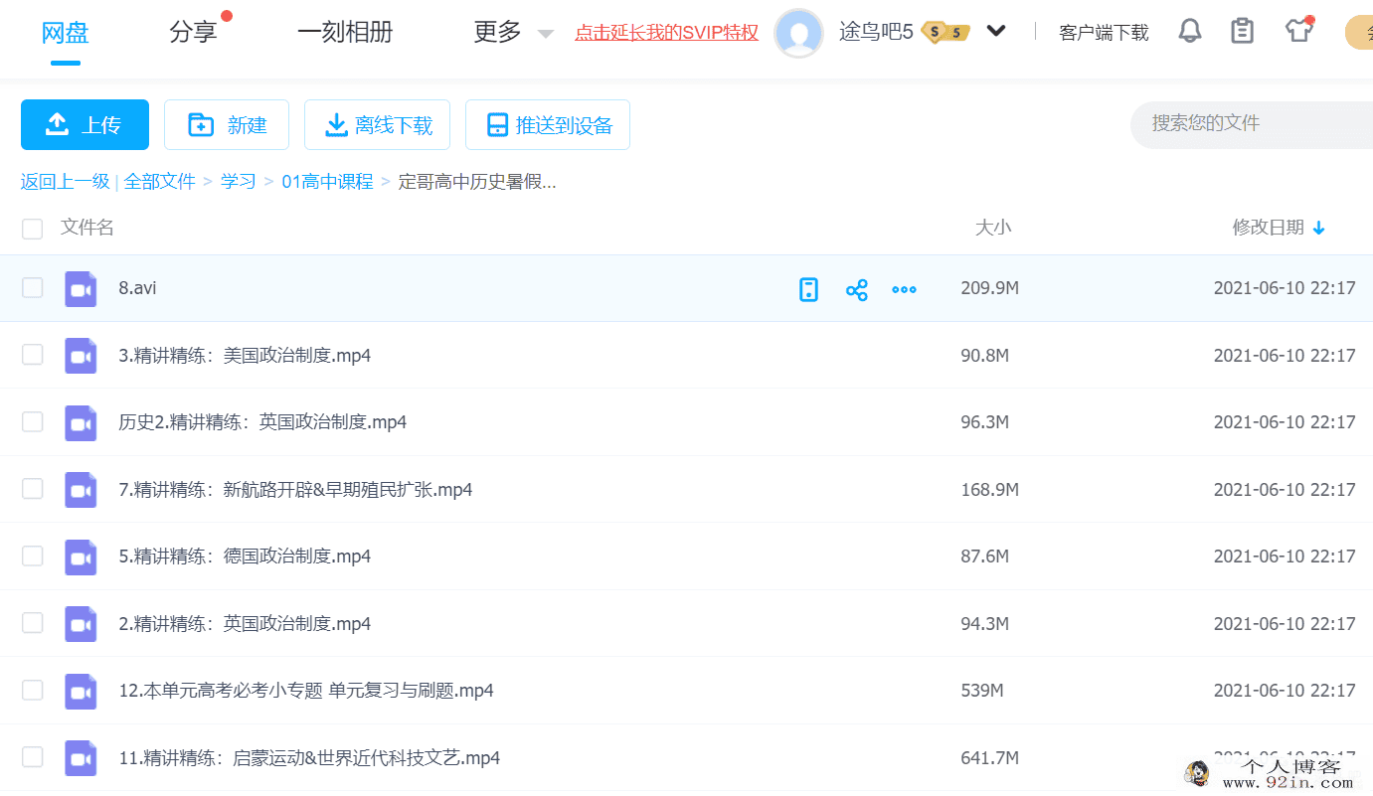Click the user avatar picture
Screen dimensions: 1373x796
pyautogui.click(x=798, y=33)
